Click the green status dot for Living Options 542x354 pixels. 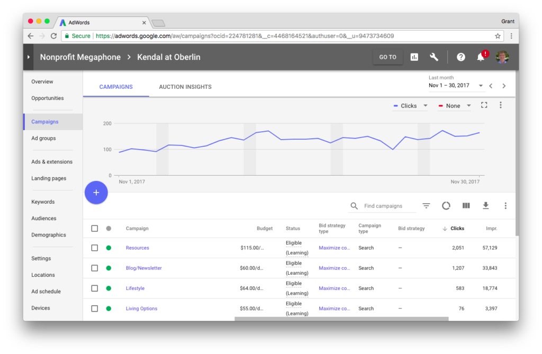click(109, 308)
